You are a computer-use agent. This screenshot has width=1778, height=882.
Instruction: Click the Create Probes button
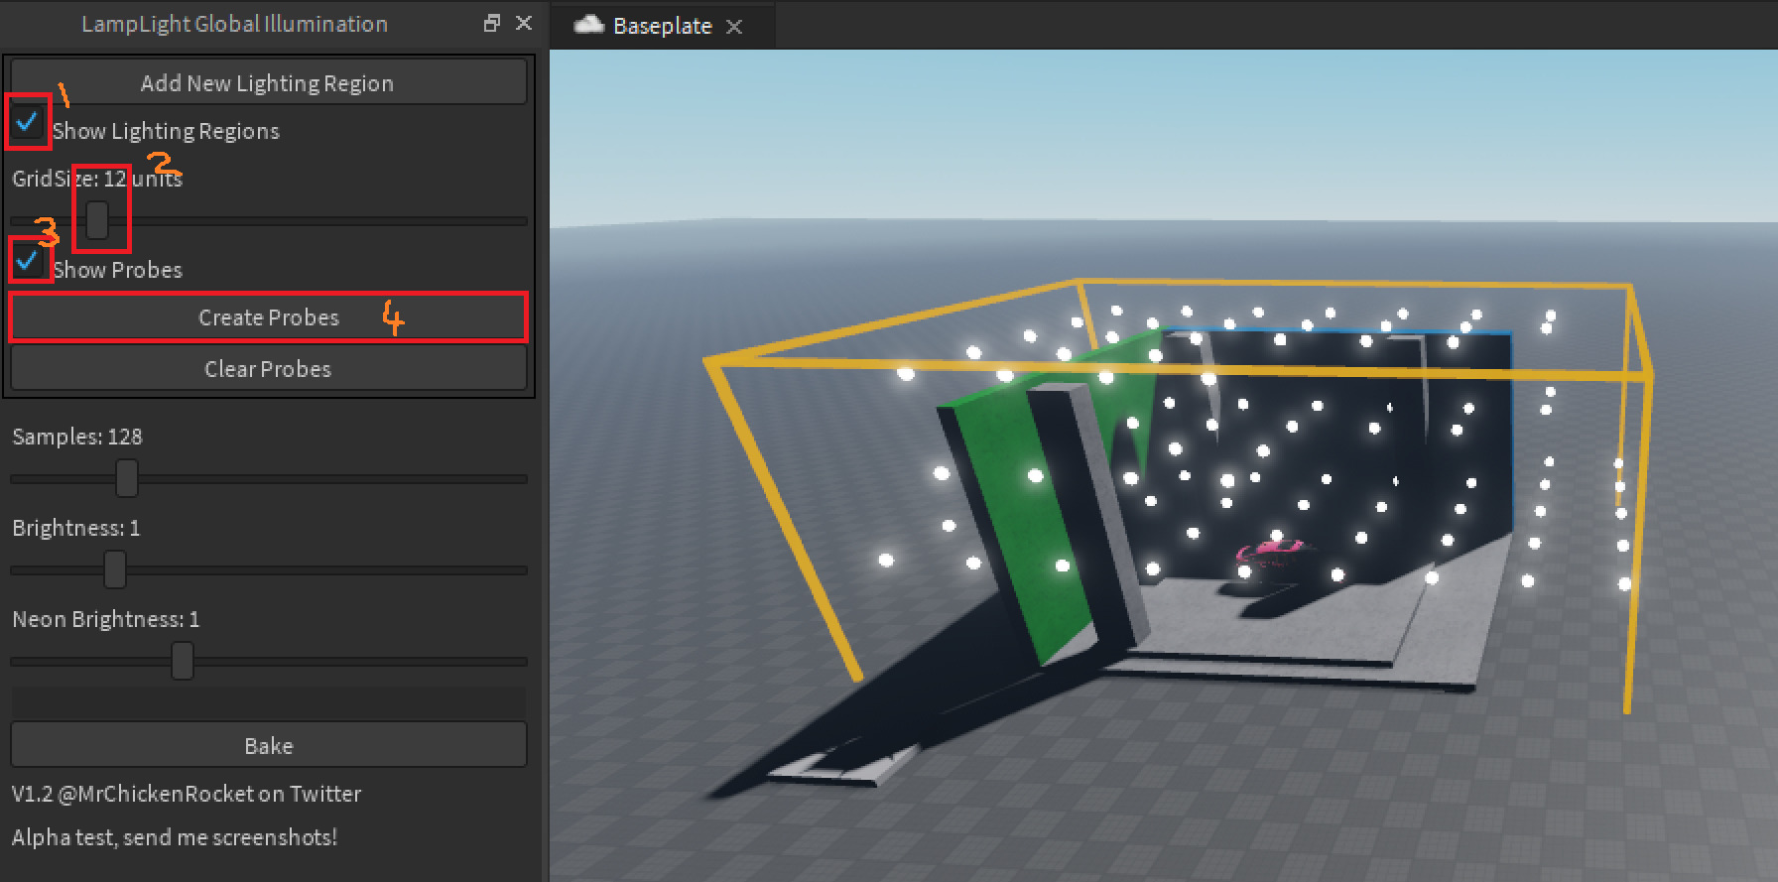(x=268, y=317)
